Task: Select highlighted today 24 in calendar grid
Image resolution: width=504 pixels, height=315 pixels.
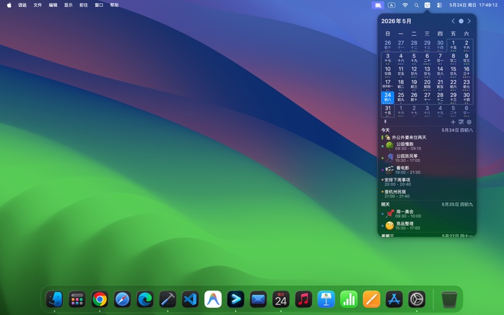Action: (387, 98)
